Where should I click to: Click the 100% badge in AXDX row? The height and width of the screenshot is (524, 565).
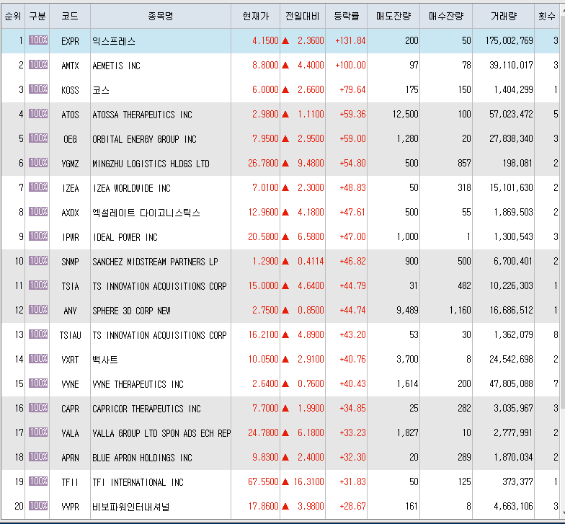pyautogui.click(x=38, y=212)
